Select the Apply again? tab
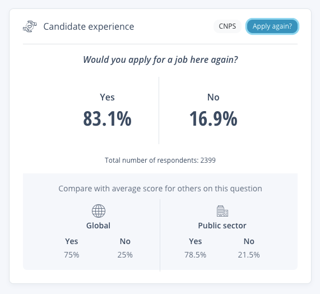 [x=272, y=26]
